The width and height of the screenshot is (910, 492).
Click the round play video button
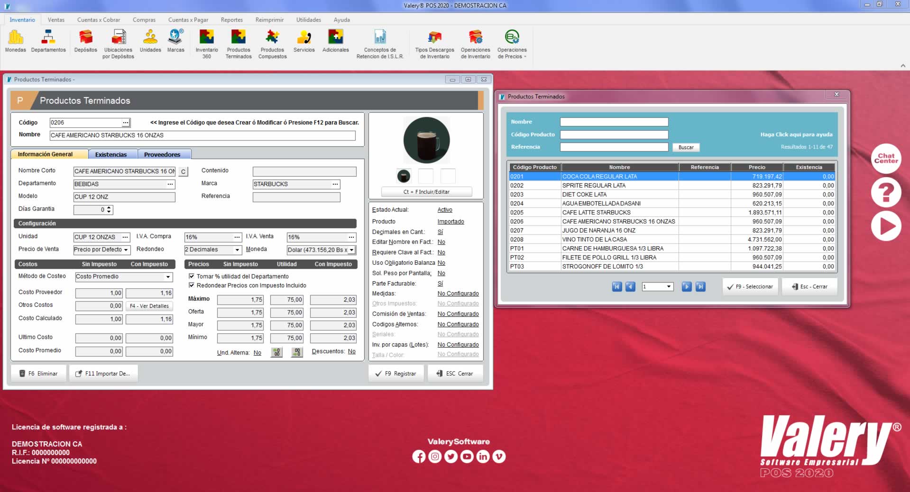pos(886,226)
